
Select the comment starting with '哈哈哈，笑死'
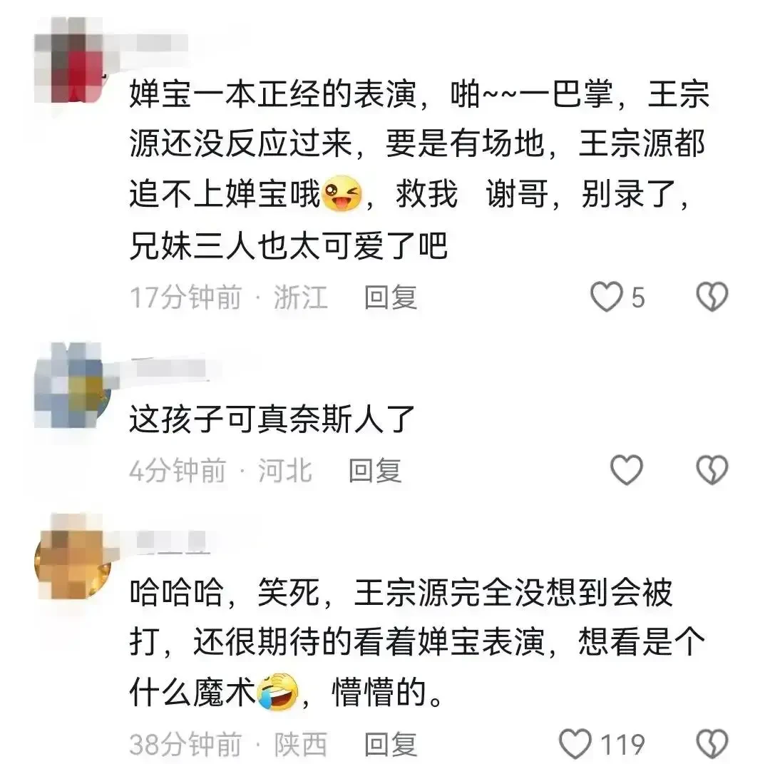(417, 642)
